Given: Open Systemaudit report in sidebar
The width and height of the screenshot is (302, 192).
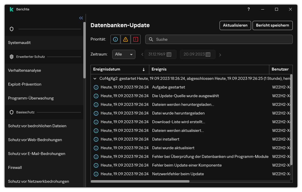Looking at the screenshot, I should [19, 43].
